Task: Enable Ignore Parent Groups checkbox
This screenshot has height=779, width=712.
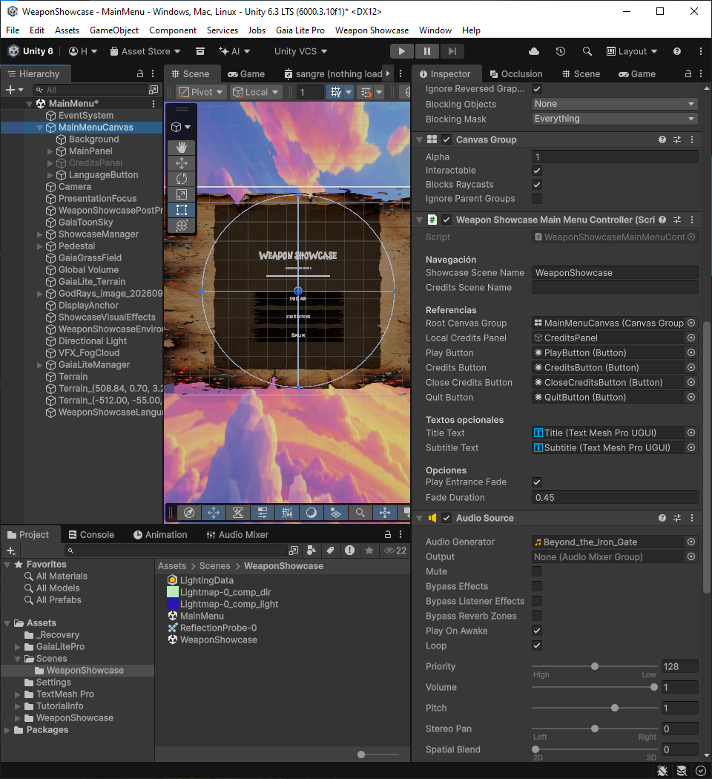Action: 537,199
